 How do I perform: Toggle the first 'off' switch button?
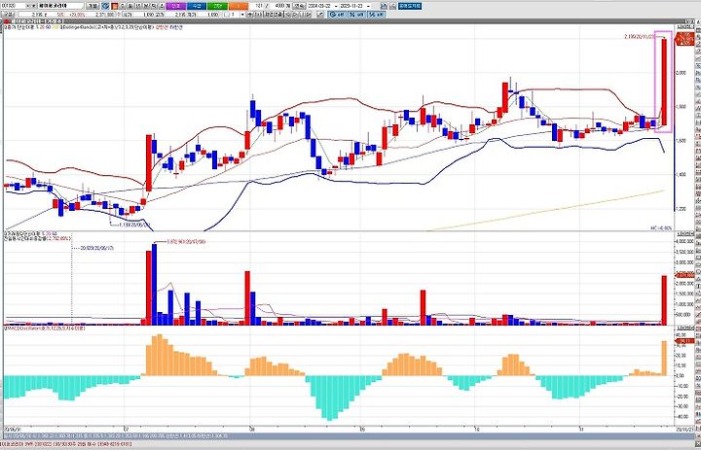pyautogui.click(x=337, y=15)
